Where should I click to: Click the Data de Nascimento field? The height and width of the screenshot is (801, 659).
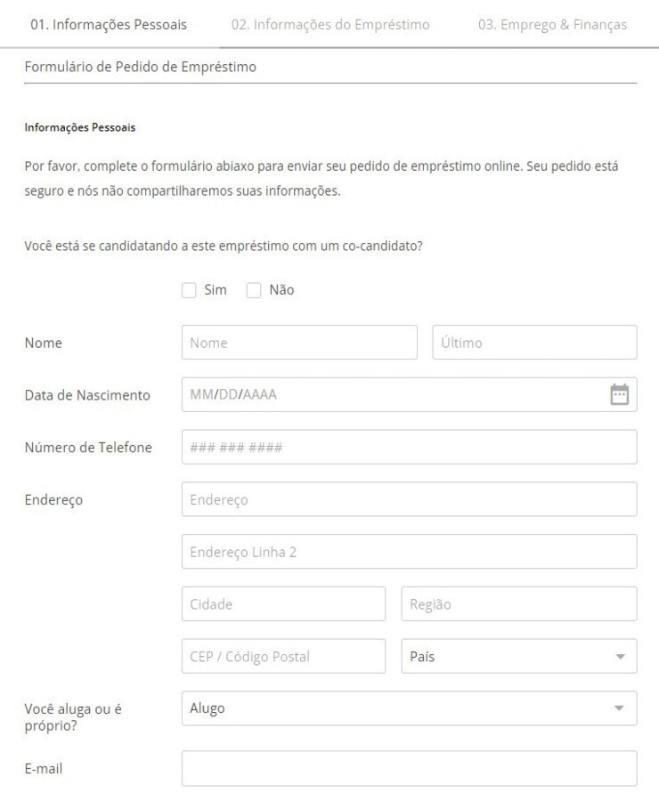[392, 394]
